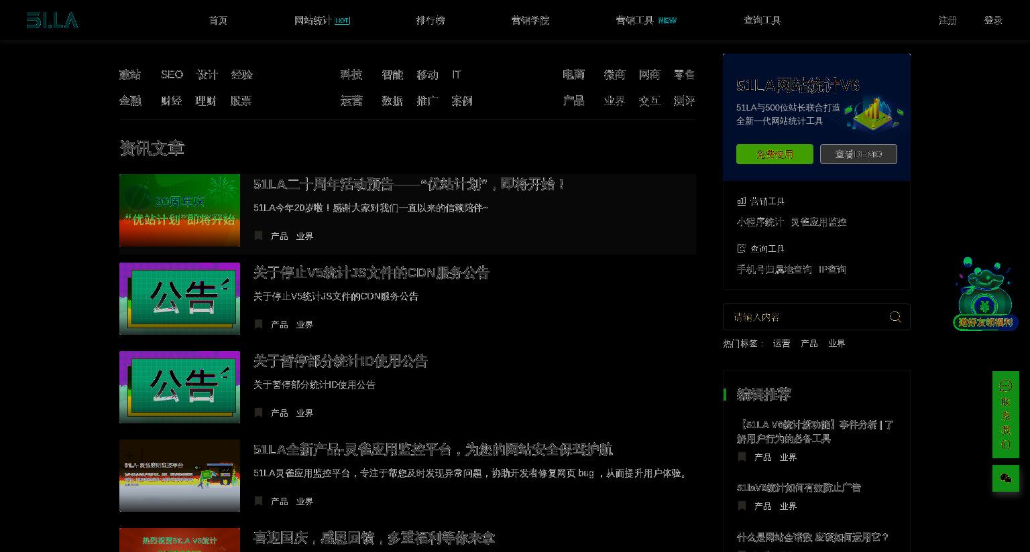Click the 运营 hot tag
Image resolution: width=1030 pixels, height=552 pixels.
click(x=781, y=343)
